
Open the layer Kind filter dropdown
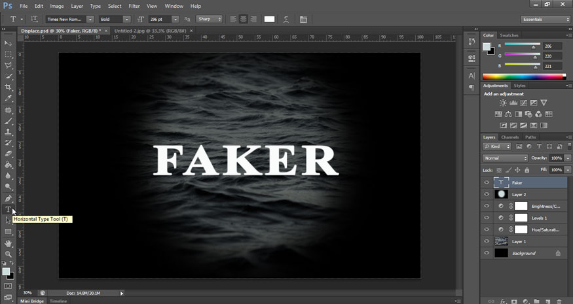click(497, 146)
